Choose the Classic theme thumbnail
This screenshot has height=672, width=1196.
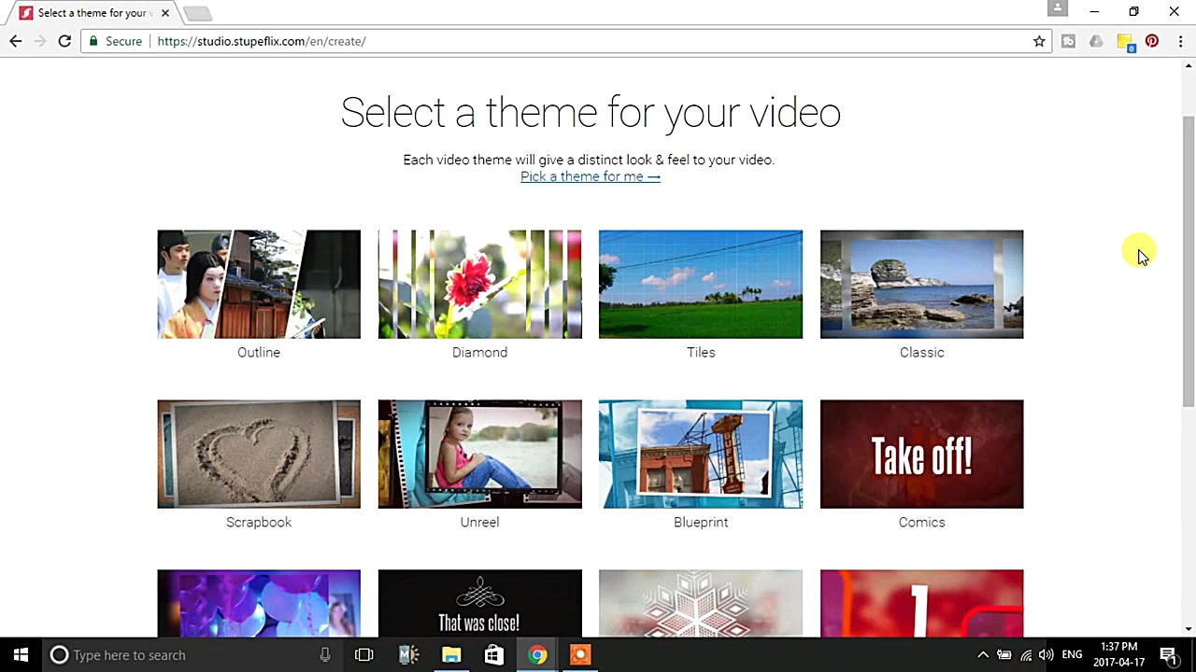click(921, 285)
